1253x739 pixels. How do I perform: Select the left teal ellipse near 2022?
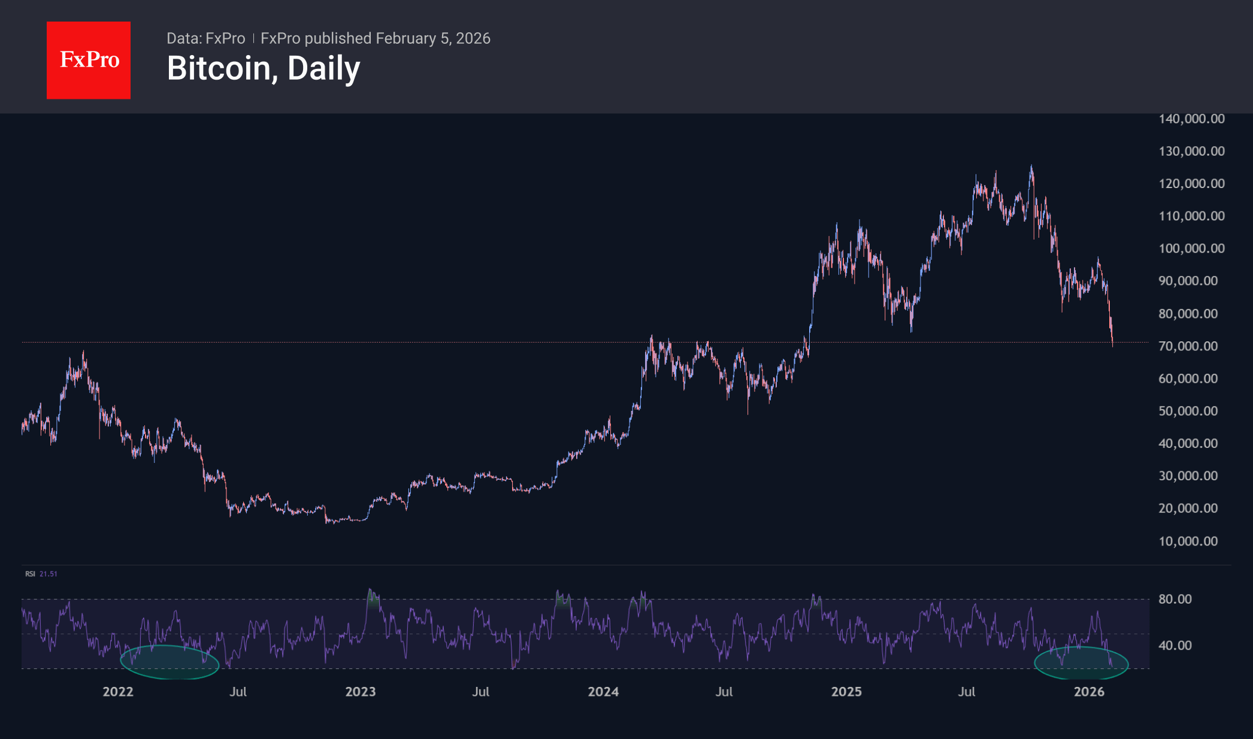click(x=170, y=662)
